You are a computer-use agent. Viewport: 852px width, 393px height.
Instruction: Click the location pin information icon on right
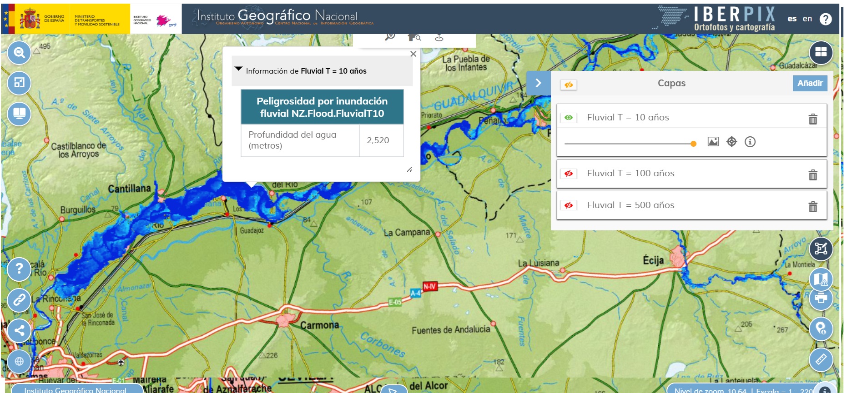click(821, 328)
